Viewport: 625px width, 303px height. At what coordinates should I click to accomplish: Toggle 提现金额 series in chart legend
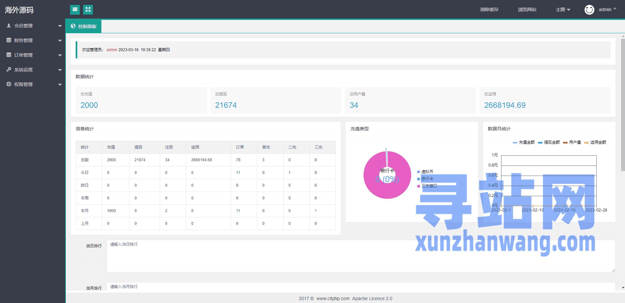pos(549,142)
